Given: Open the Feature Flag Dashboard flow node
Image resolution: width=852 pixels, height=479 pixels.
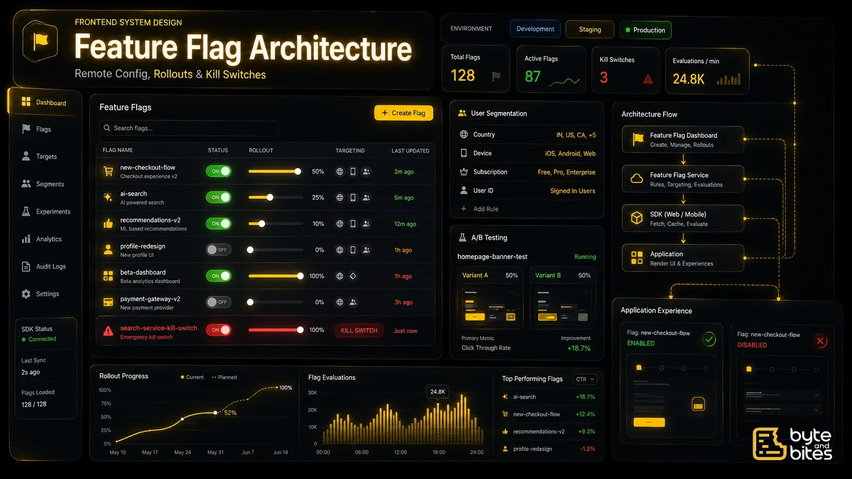Looking at the screenshot, I should (x=683, y=139).
